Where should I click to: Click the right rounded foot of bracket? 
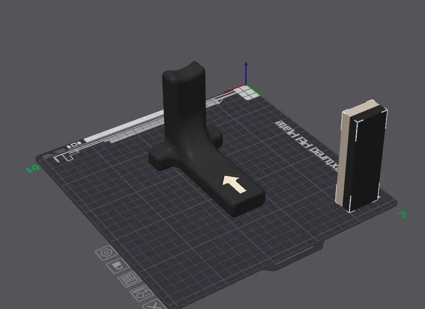click(215, 136)
